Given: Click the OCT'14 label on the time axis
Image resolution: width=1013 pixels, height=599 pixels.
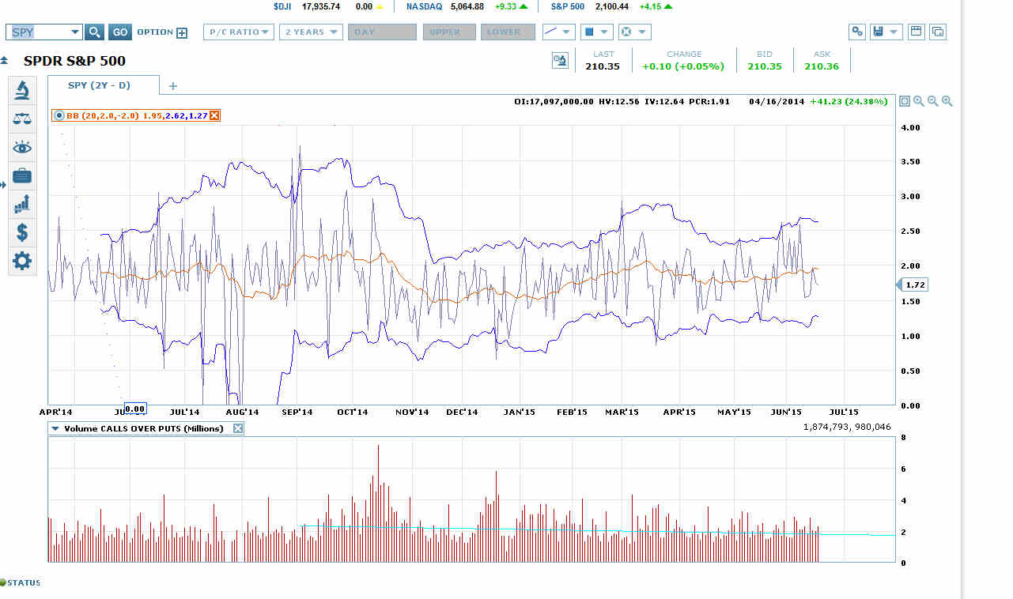Looking at the screenshot, I should [x=353, y=412].
